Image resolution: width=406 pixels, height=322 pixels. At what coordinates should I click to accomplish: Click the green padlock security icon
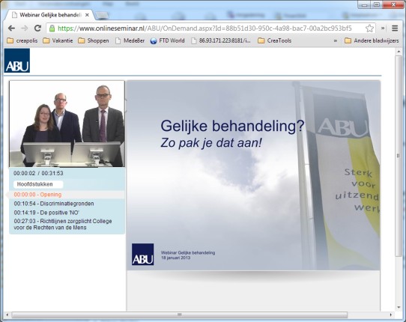(x=52, y=28)
